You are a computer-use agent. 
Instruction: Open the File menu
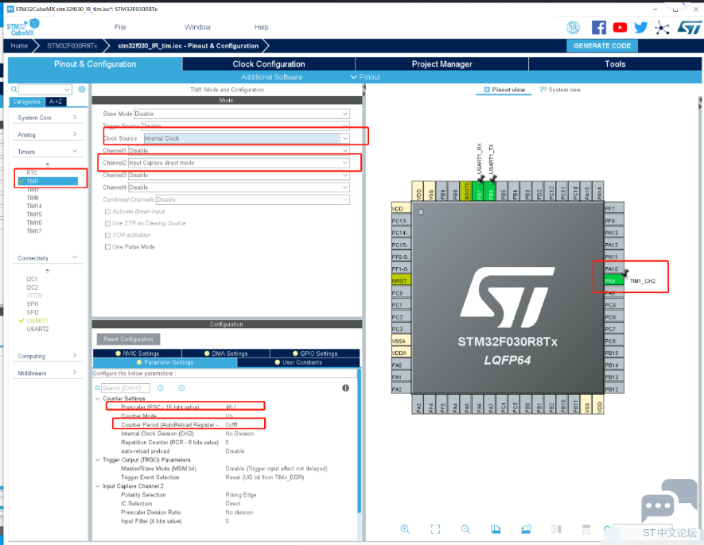[120, 27]
